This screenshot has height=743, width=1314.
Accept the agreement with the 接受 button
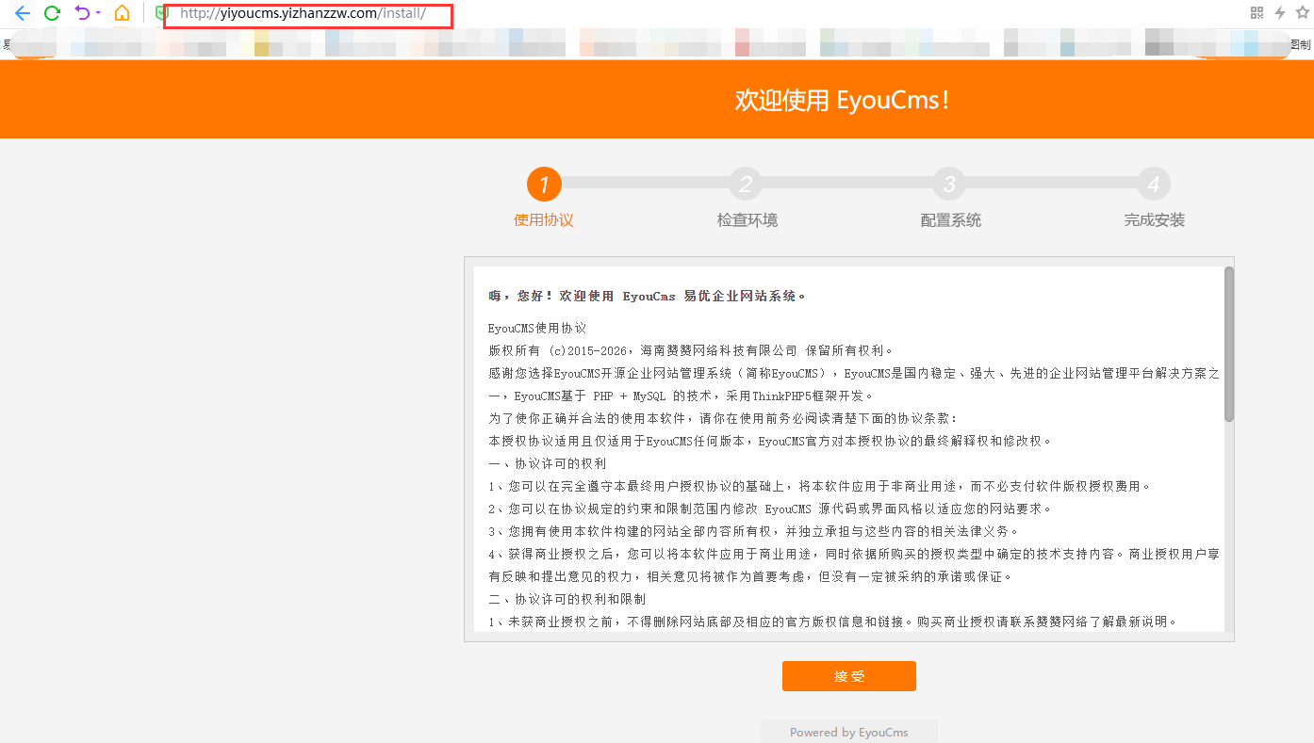tap(848, 675)
